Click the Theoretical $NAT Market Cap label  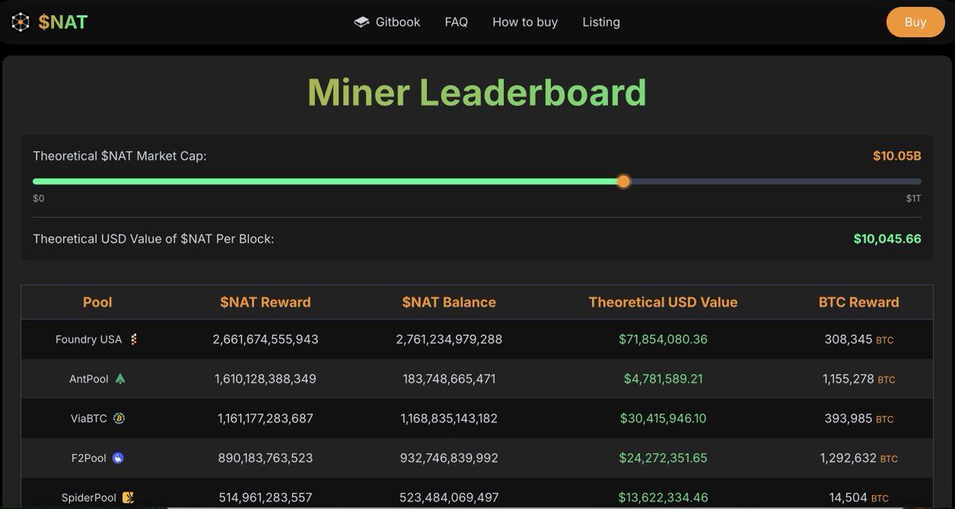[x=119, y=156]
